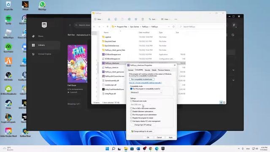The image size is (270, 152).
Task: Click OK in the Properties dialog
Action: coord(148,138)
